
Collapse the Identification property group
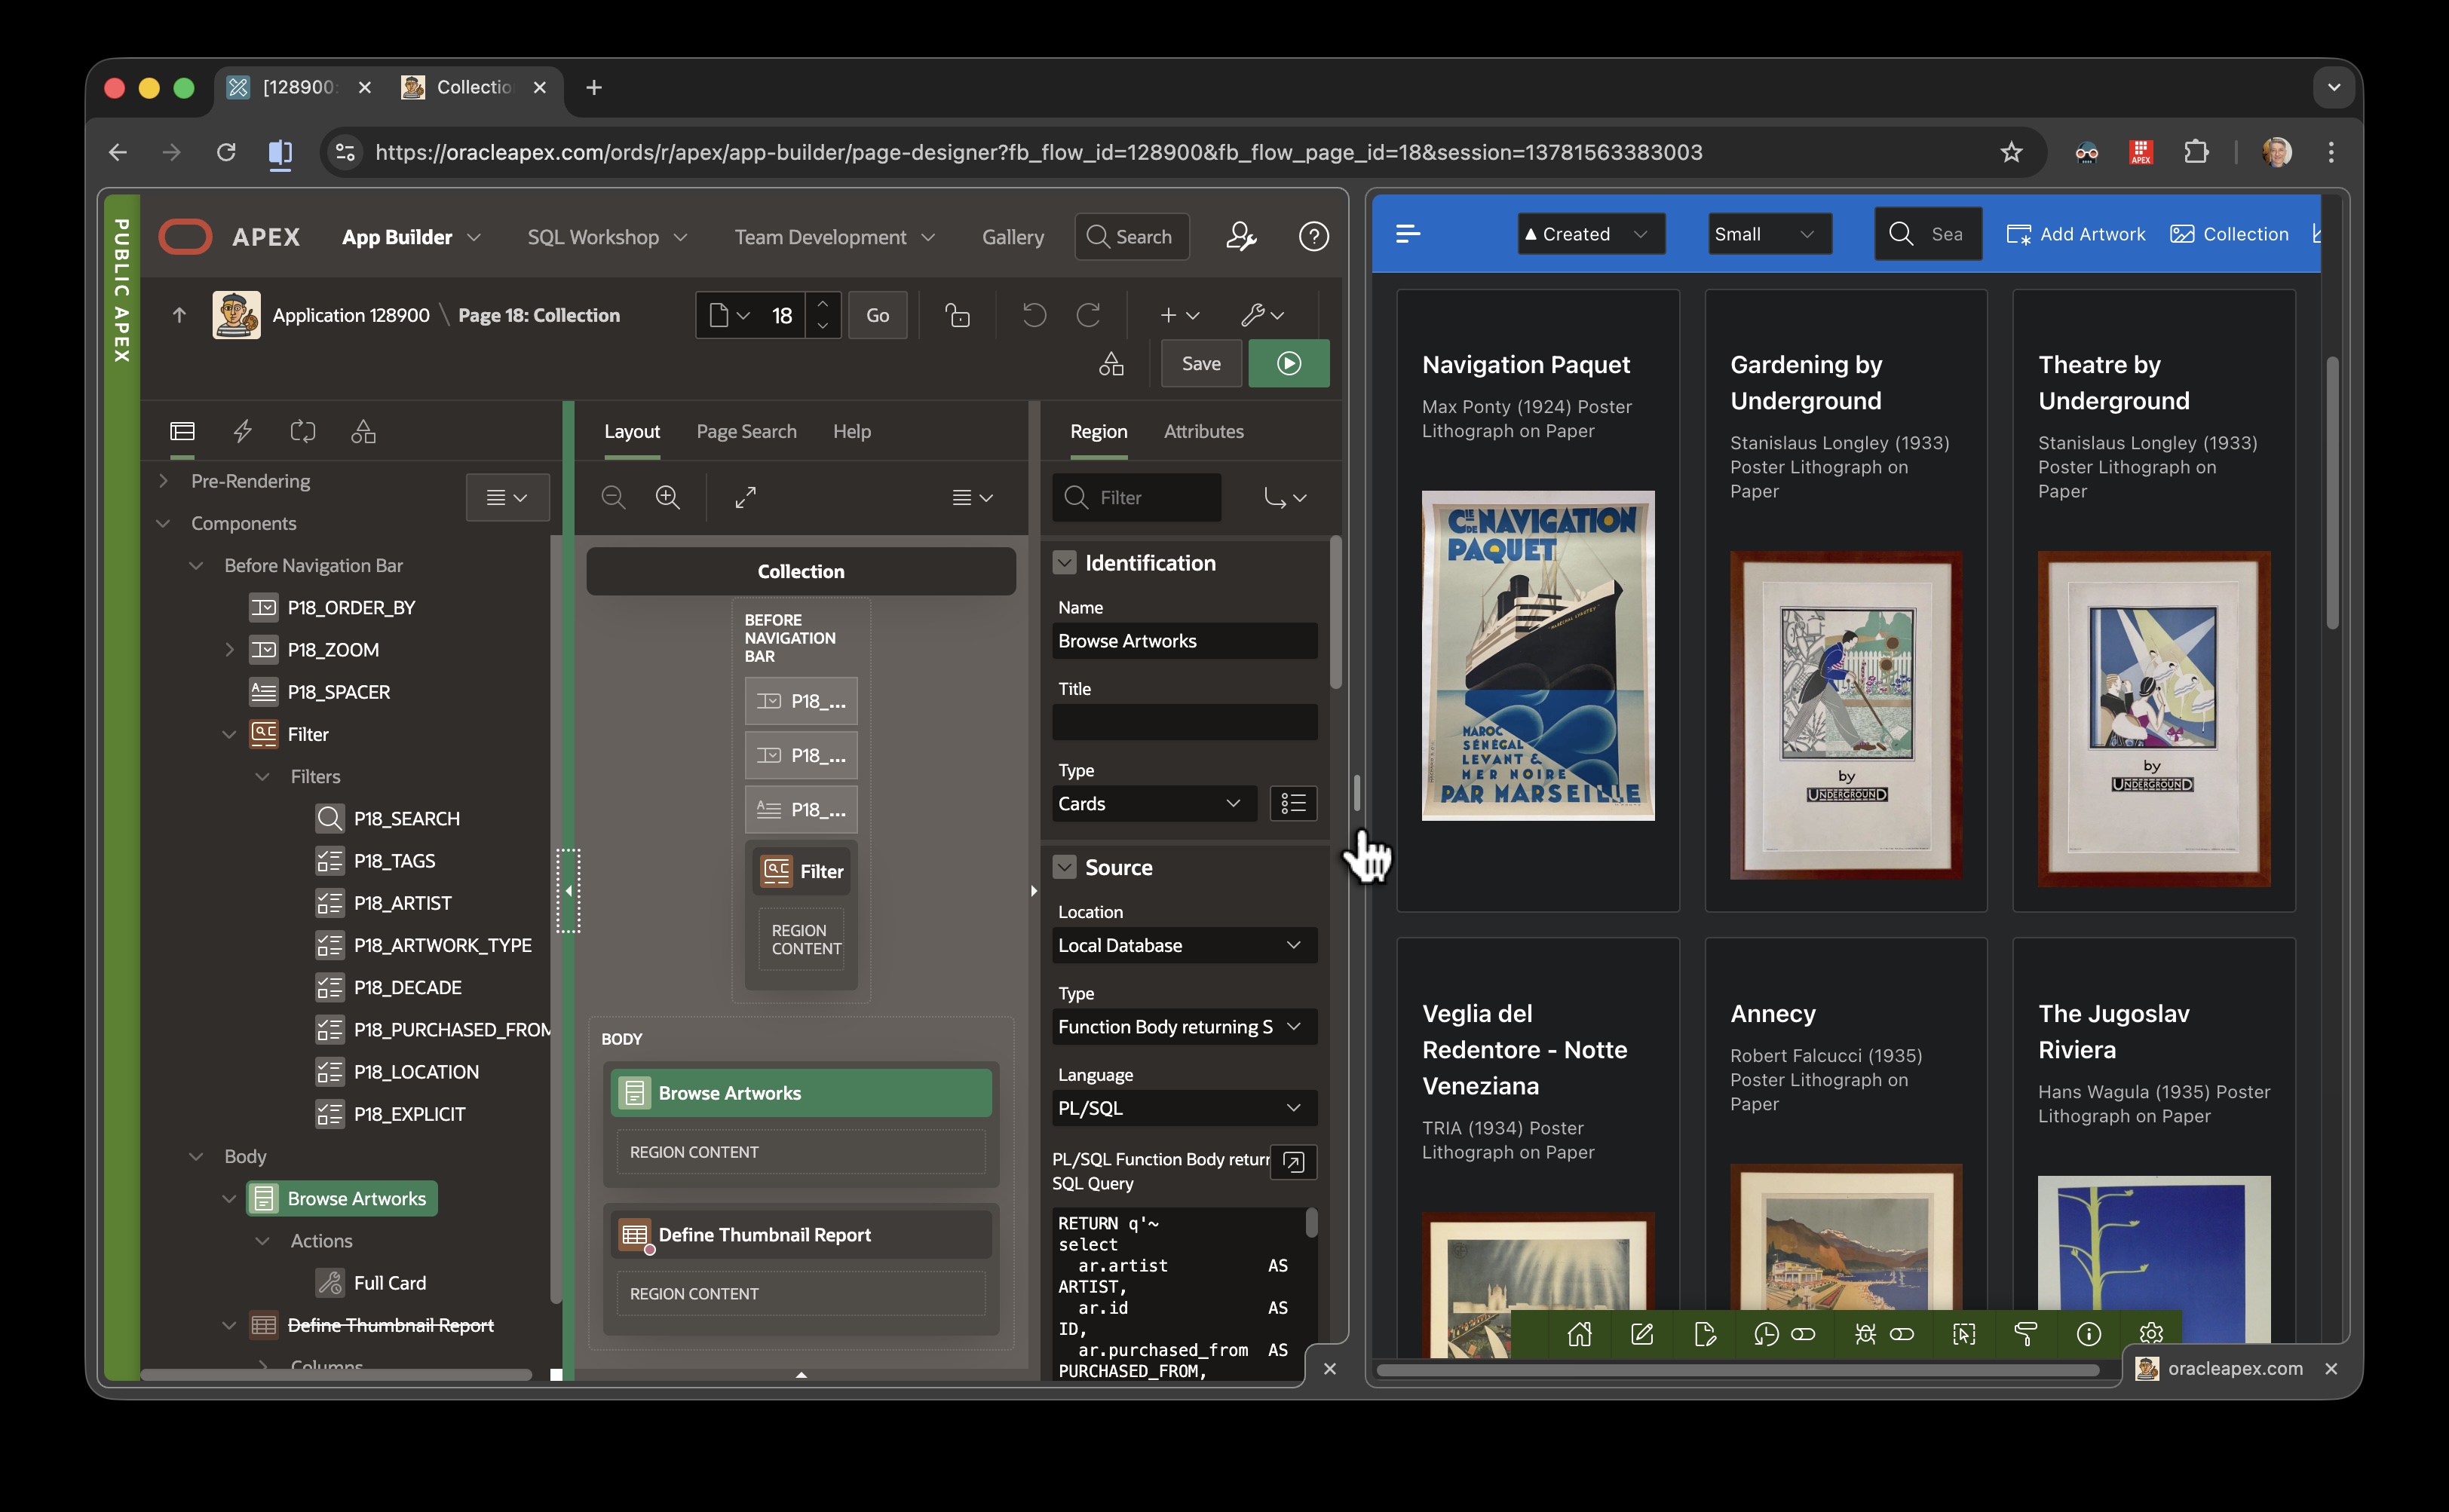point(1065,563)
